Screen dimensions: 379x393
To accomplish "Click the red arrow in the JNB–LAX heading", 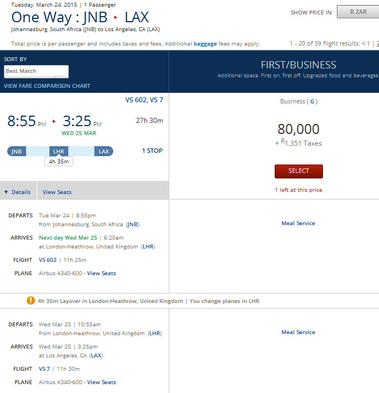I will tap(116, 17).
